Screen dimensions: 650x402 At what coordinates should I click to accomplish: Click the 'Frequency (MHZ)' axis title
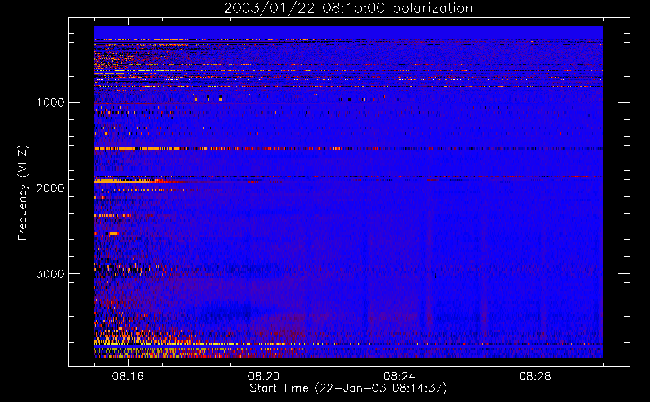(x=23, y=193)
